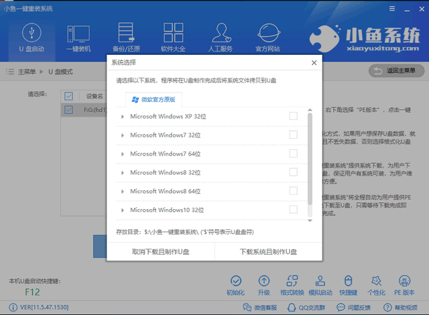This screenshot has height=315, width=429.
Task: Close the 系统选择 dialog
Action: point(314,62)
